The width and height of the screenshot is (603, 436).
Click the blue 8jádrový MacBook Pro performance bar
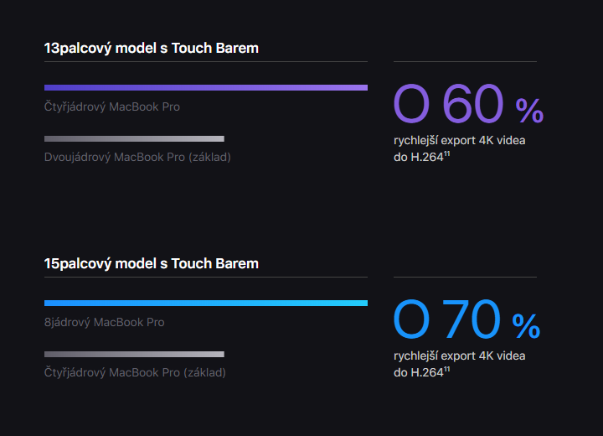point(206,304)
